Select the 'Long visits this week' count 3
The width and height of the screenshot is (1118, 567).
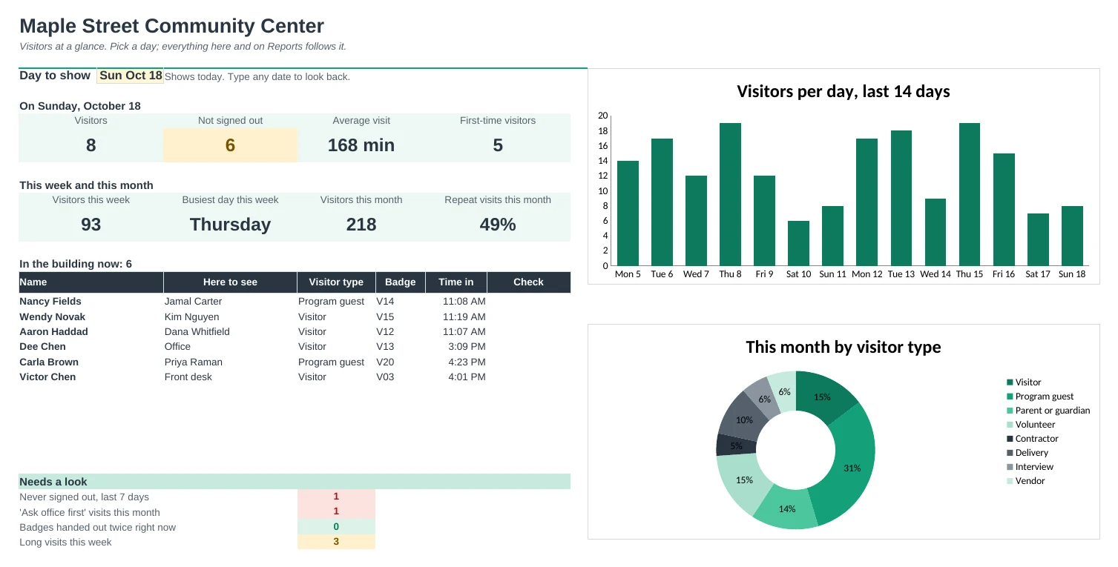tap(336, 542)
